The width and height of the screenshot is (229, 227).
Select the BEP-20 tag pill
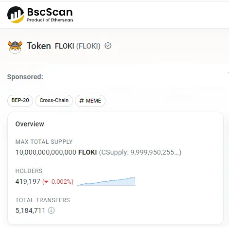tap(20, 101)
